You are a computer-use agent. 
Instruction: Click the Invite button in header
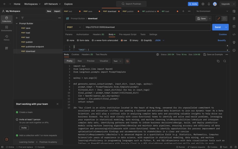(193, 4)
